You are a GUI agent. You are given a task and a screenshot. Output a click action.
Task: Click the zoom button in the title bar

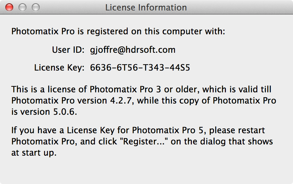[x=36, y=8]
